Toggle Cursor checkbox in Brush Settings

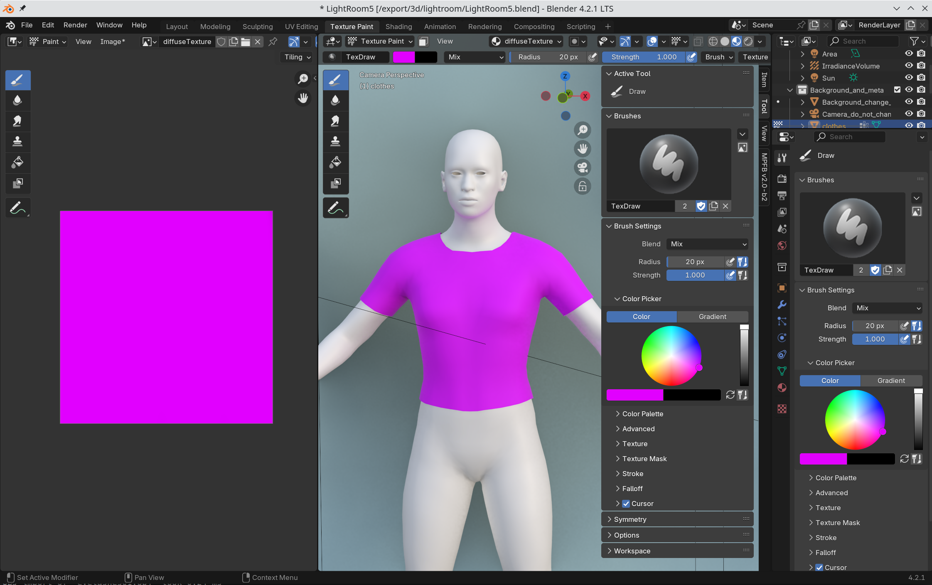[x=625, y=503]
